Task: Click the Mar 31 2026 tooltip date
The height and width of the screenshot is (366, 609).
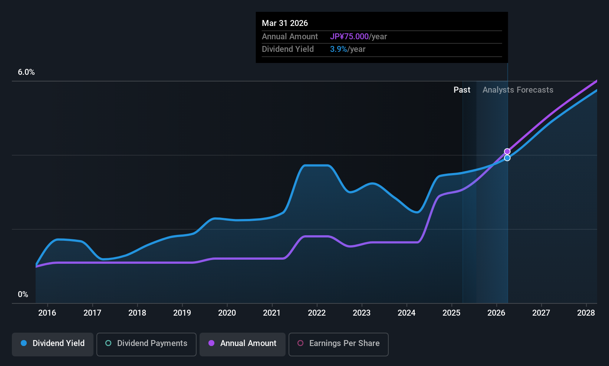Action: tap(285, 23)
